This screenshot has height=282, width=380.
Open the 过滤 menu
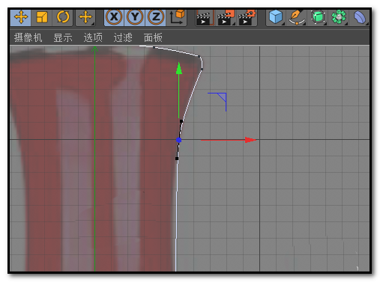123,37
